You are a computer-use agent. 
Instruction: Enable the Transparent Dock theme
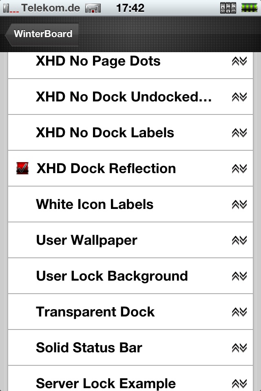[95, 312]
